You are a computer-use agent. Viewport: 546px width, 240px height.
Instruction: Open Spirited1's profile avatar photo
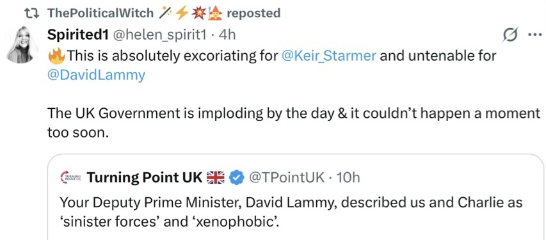pos(22,45)
